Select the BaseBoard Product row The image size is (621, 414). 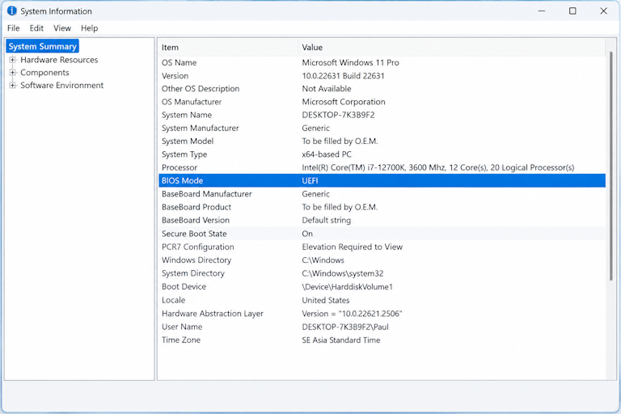tap(382, 207)
